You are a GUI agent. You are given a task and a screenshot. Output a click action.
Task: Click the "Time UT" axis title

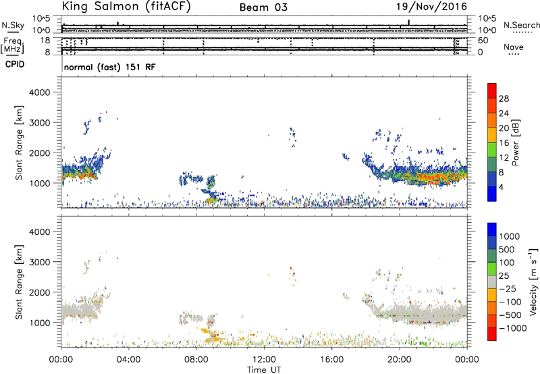tap(264, 370)
